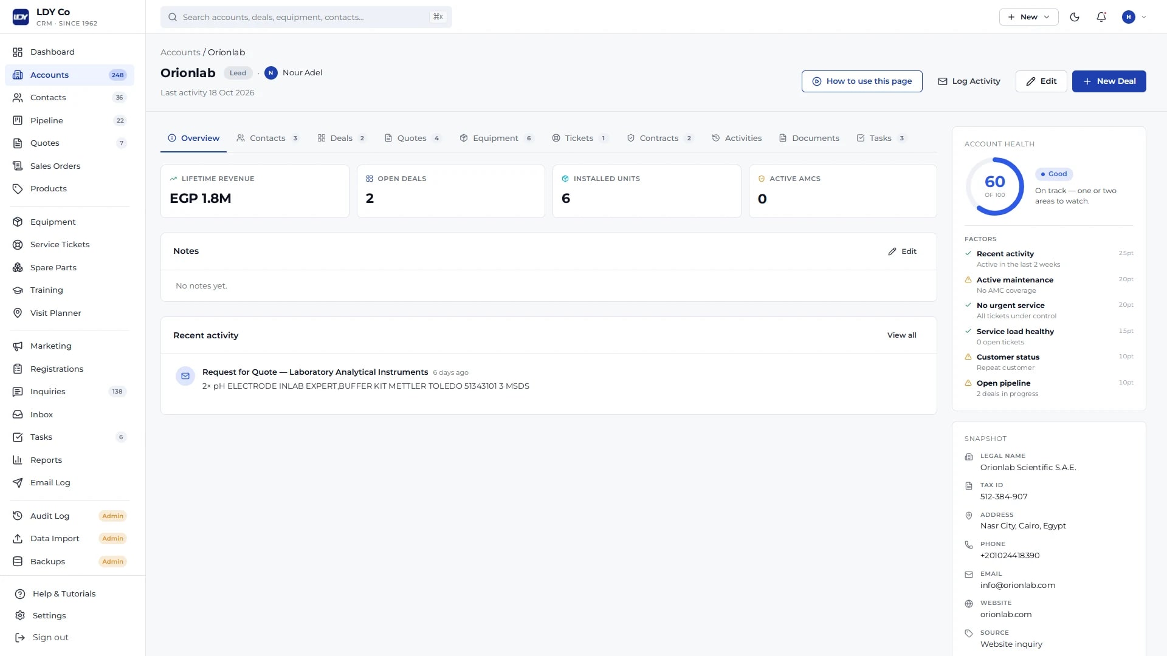
Task: Open Quotes in the sidebar
Action: (69, 143)
